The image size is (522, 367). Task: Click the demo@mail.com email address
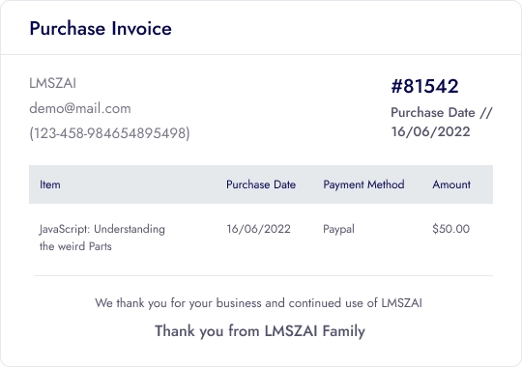pos(80,108)
